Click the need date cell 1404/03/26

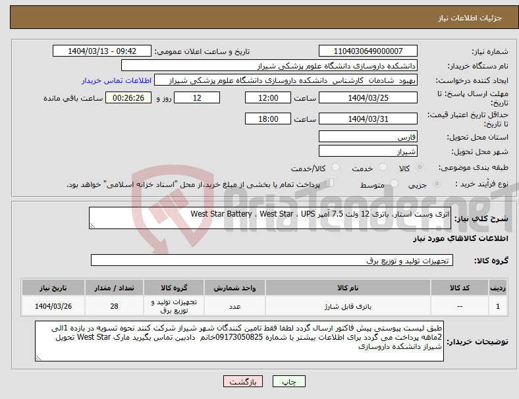(53, 306)
